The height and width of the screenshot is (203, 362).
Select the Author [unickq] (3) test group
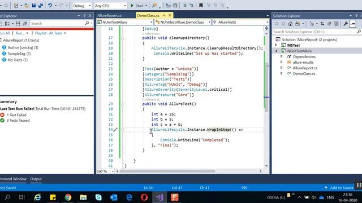point(23,47)
